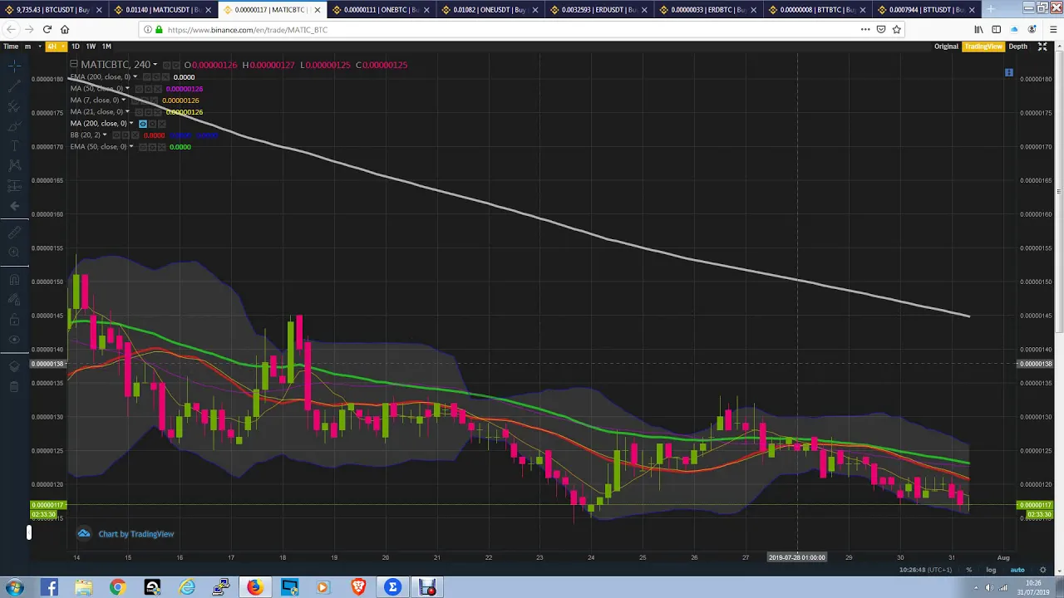The width and height of the screenshot is (1064, 598).
Task: Select the brush drawing tool
Action: 14,126
